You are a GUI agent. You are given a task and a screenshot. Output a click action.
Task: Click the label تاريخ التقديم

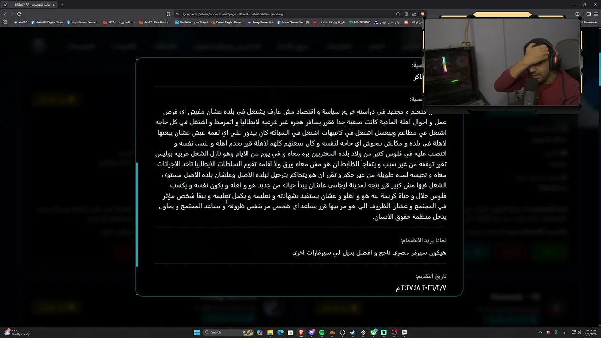click(x=431, y=276)
